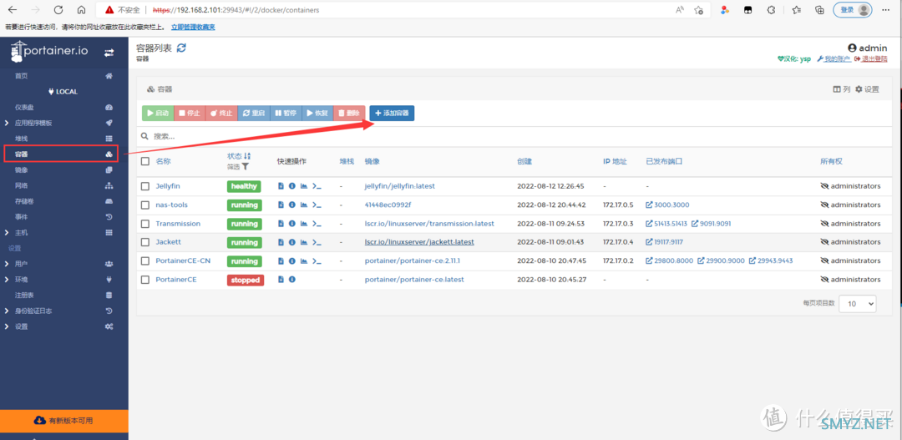
Task: Open browser collections icon
Action: tap(820, 10)
